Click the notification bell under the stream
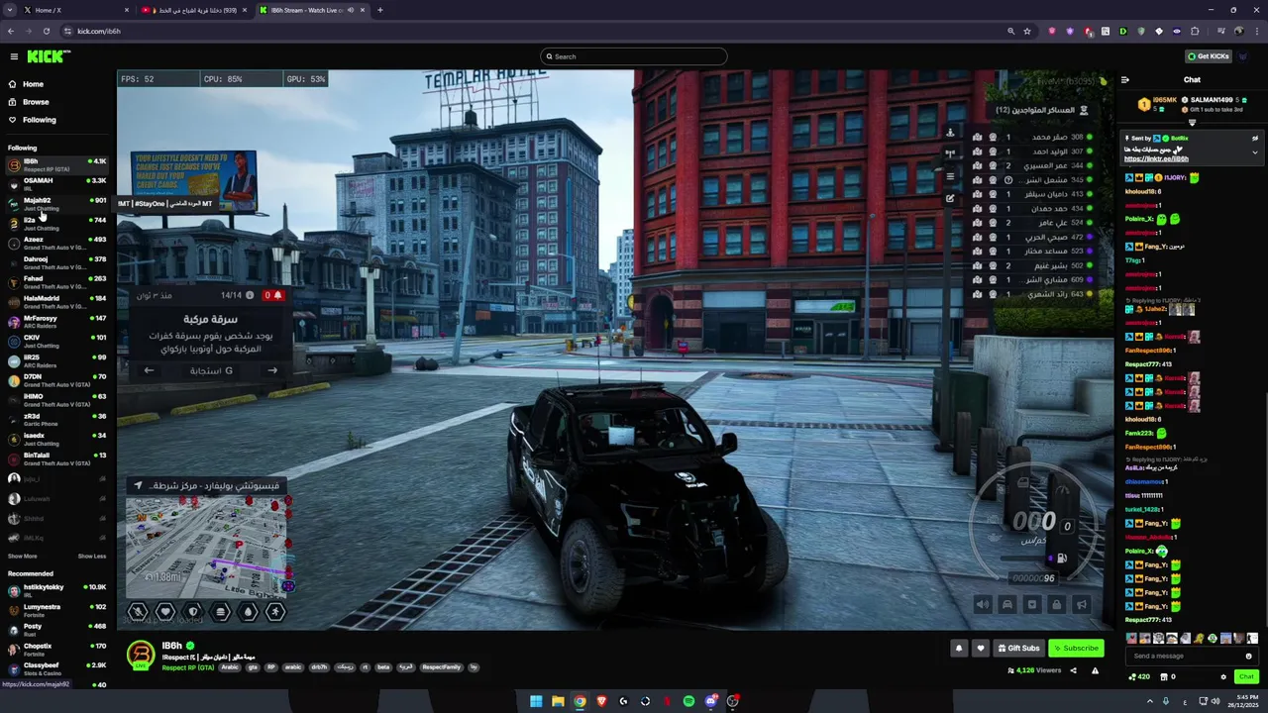 coord(958,649)
